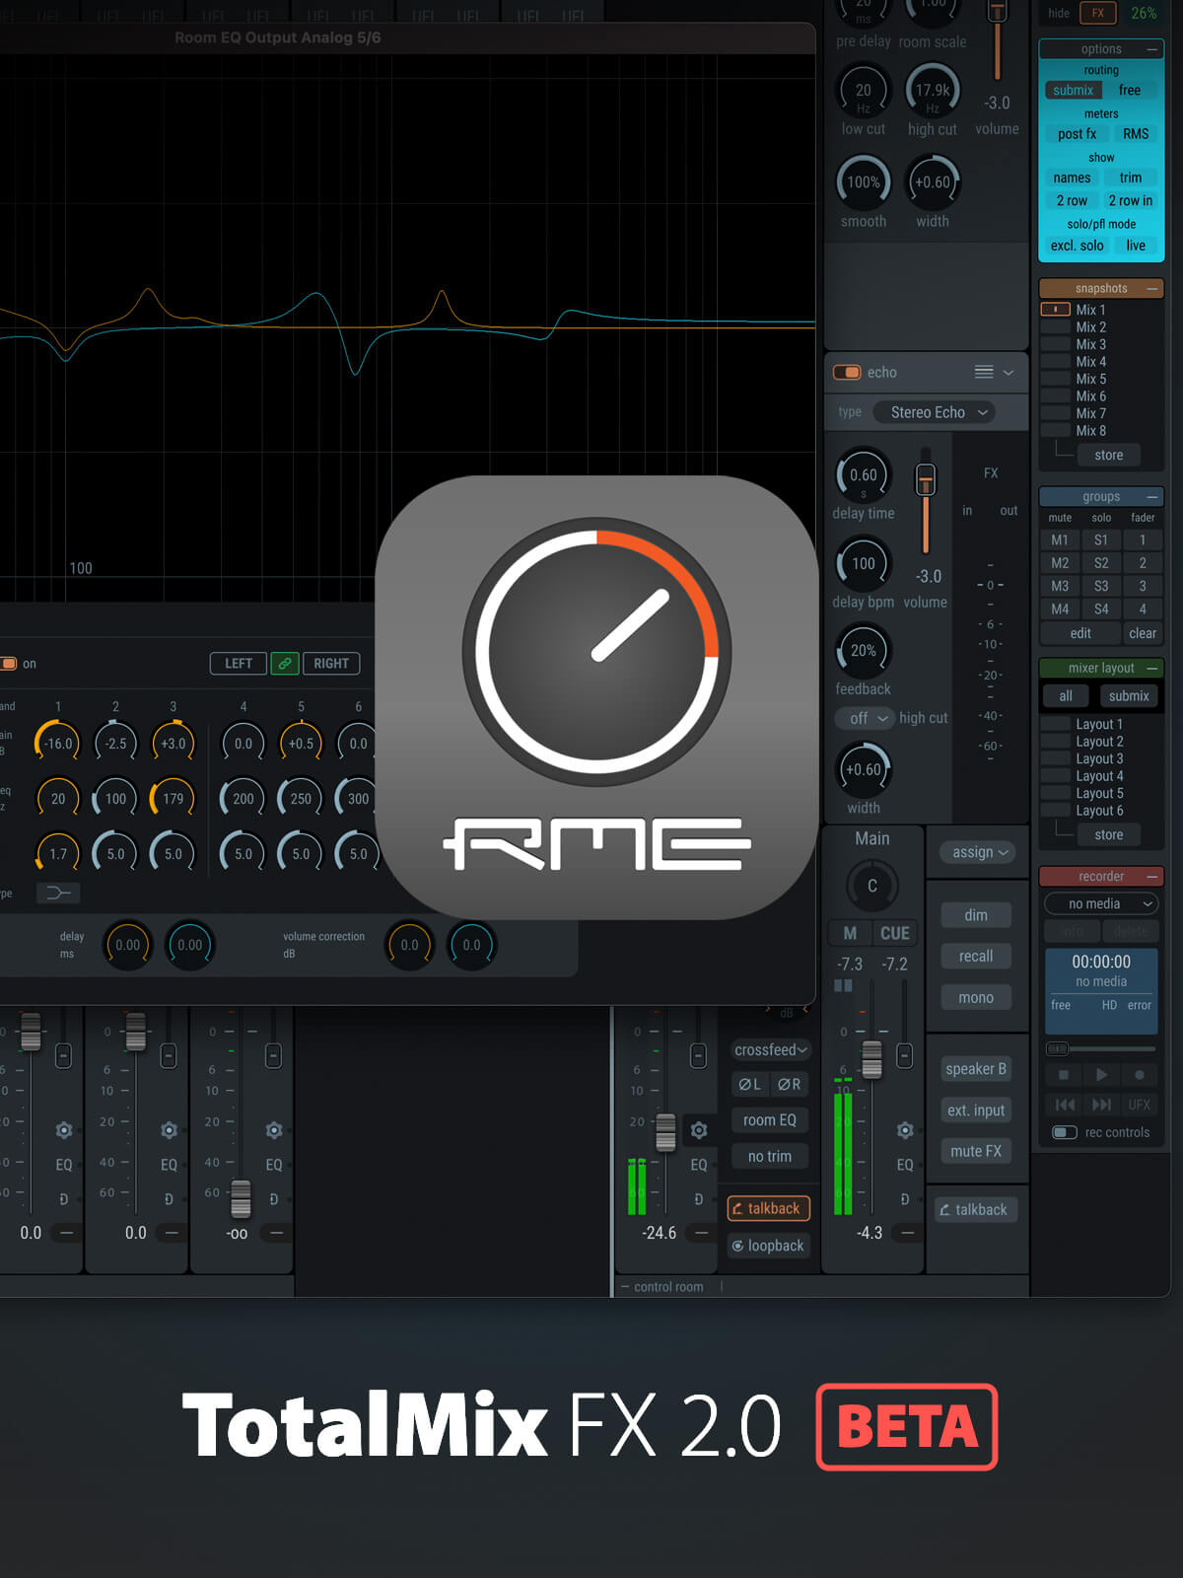Click the recorder skip-forward button

1101,1105
